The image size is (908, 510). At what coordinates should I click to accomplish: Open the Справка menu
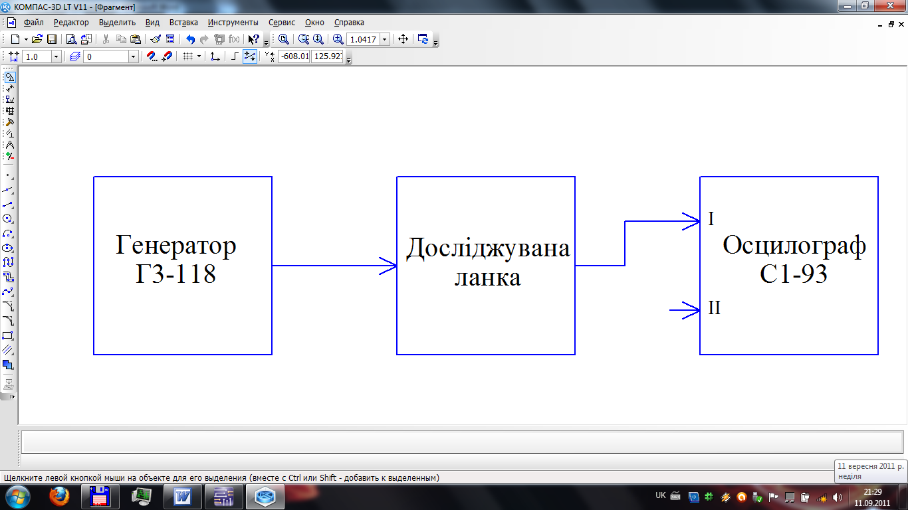click(349, 23)
